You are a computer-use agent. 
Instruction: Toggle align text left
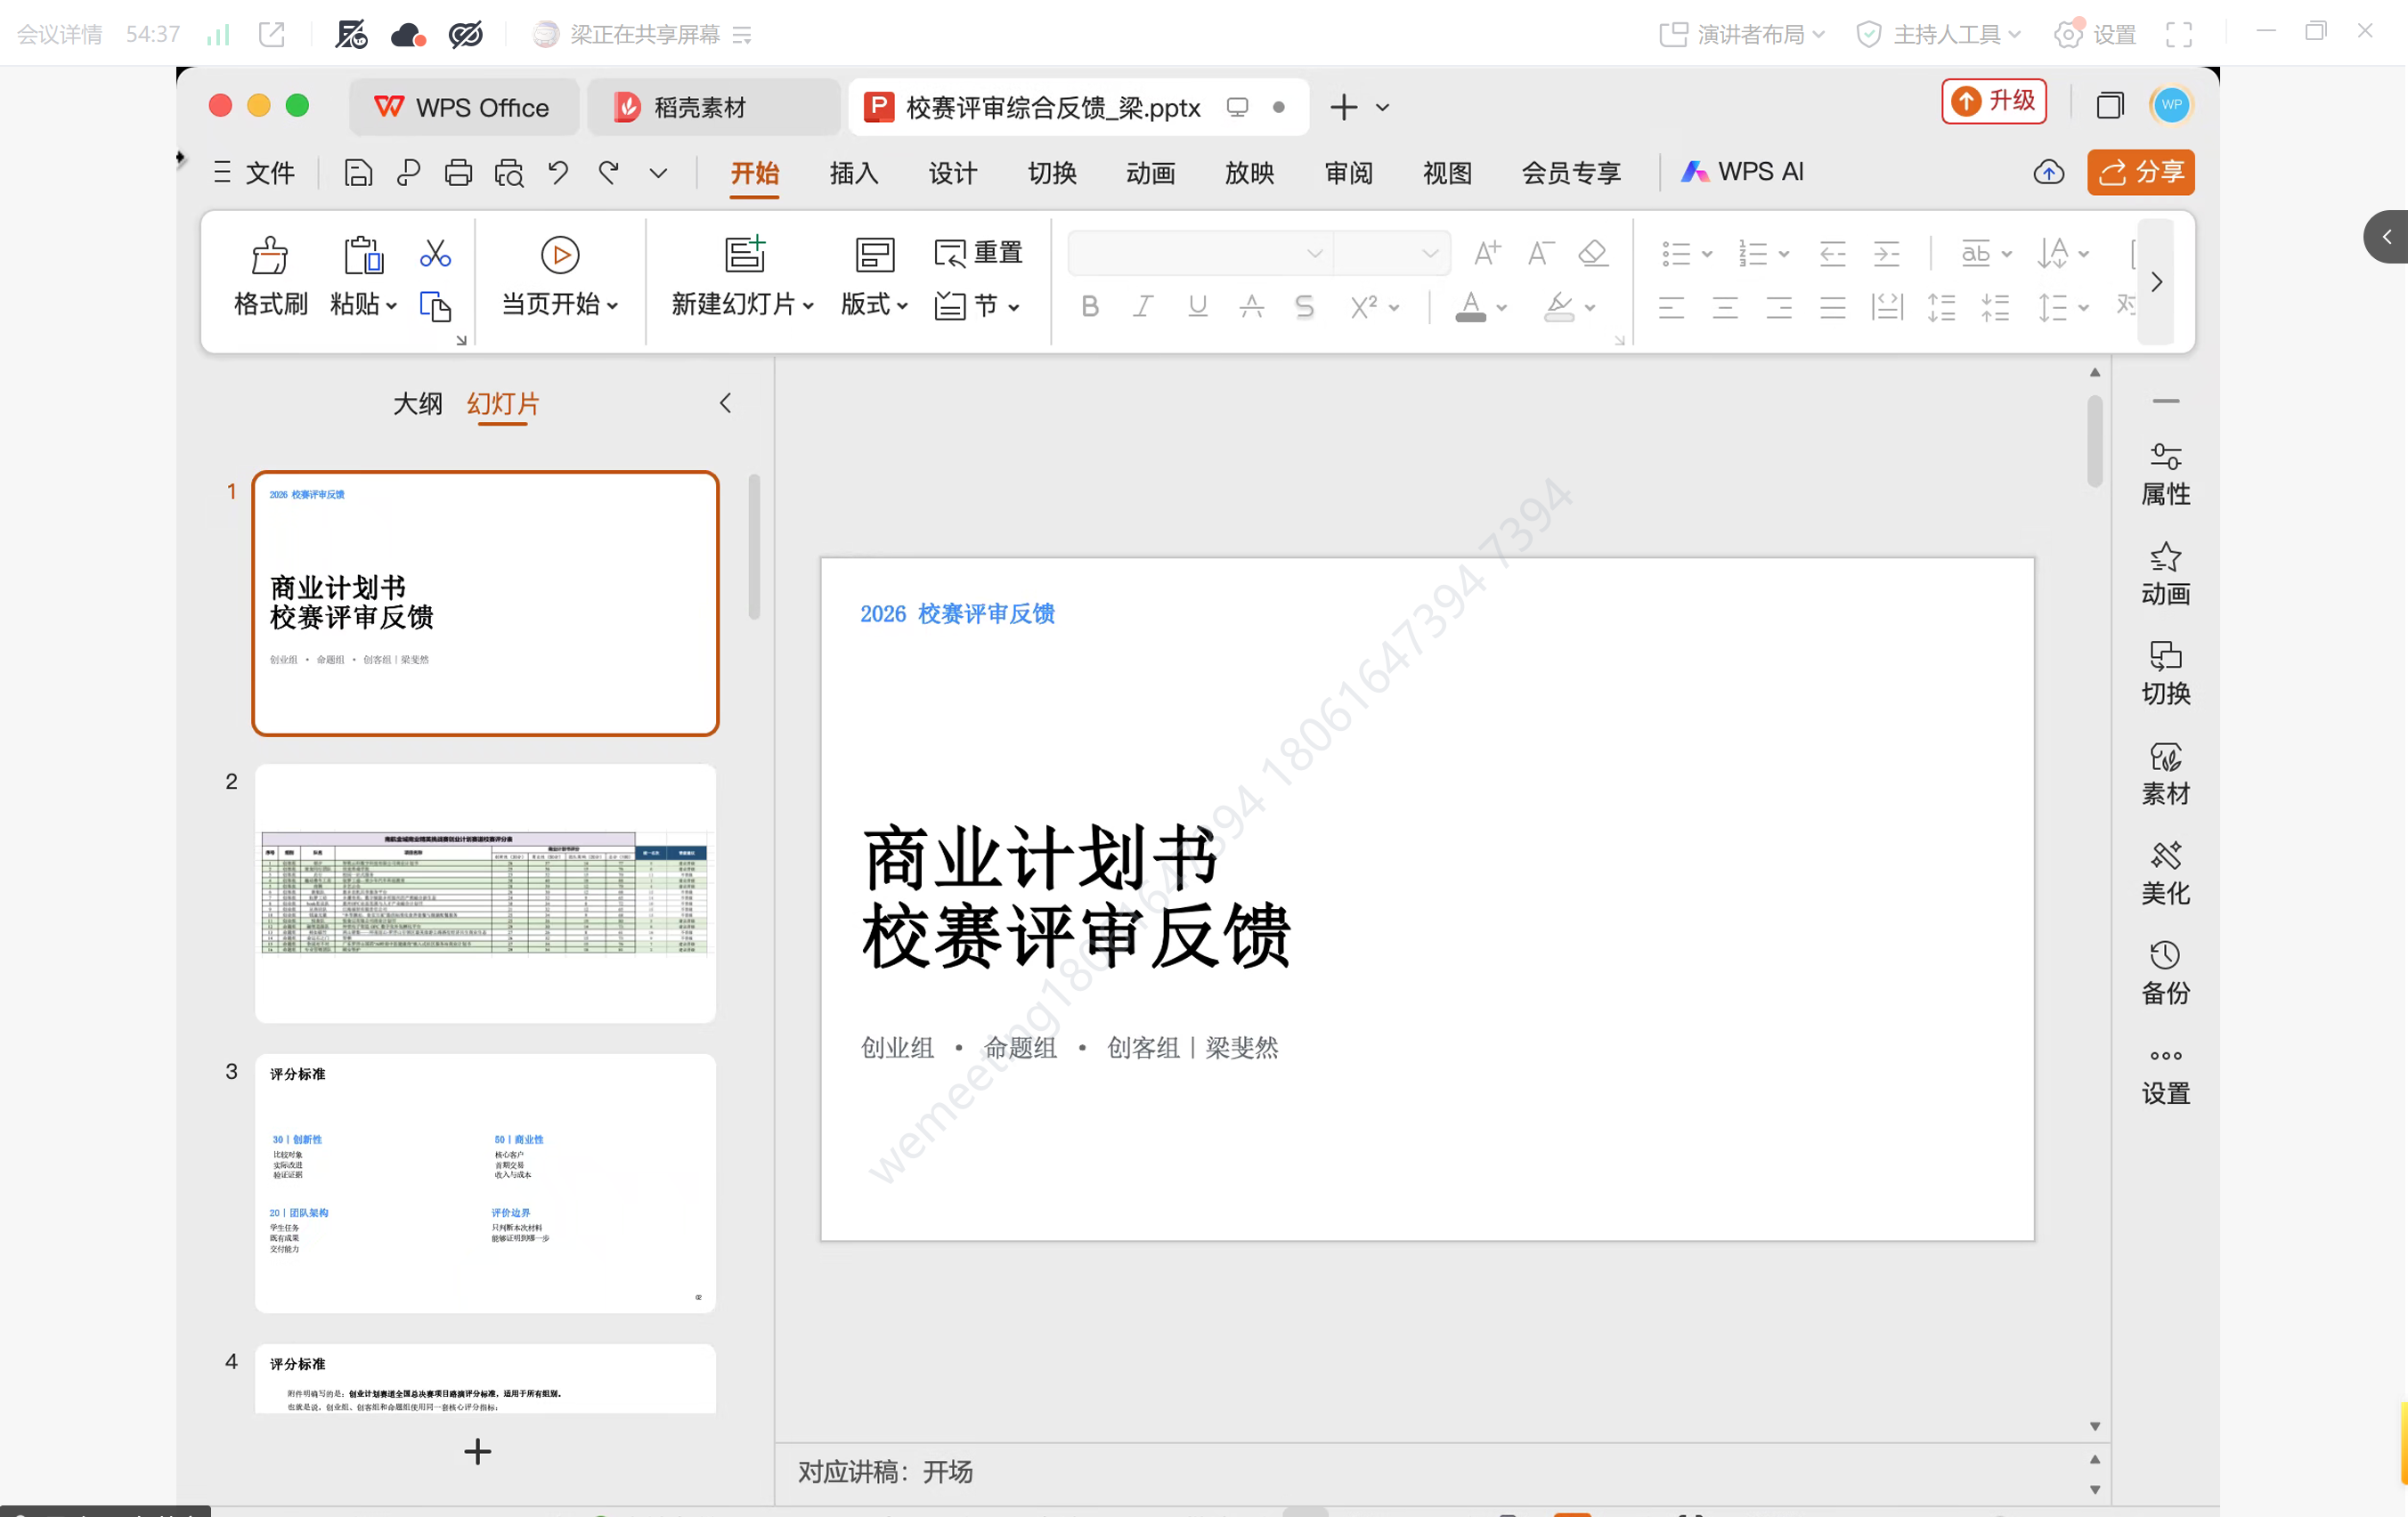click(x=1671, y=307)
